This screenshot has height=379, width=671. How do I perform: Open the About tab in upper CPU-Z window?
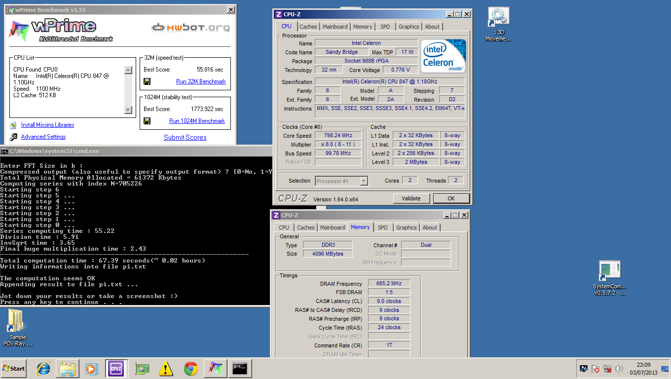pos(432,27)
